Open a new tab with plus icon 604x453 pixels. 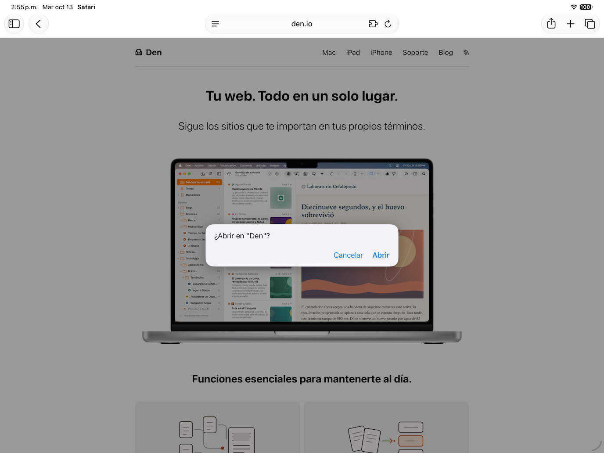coord(571,24)
